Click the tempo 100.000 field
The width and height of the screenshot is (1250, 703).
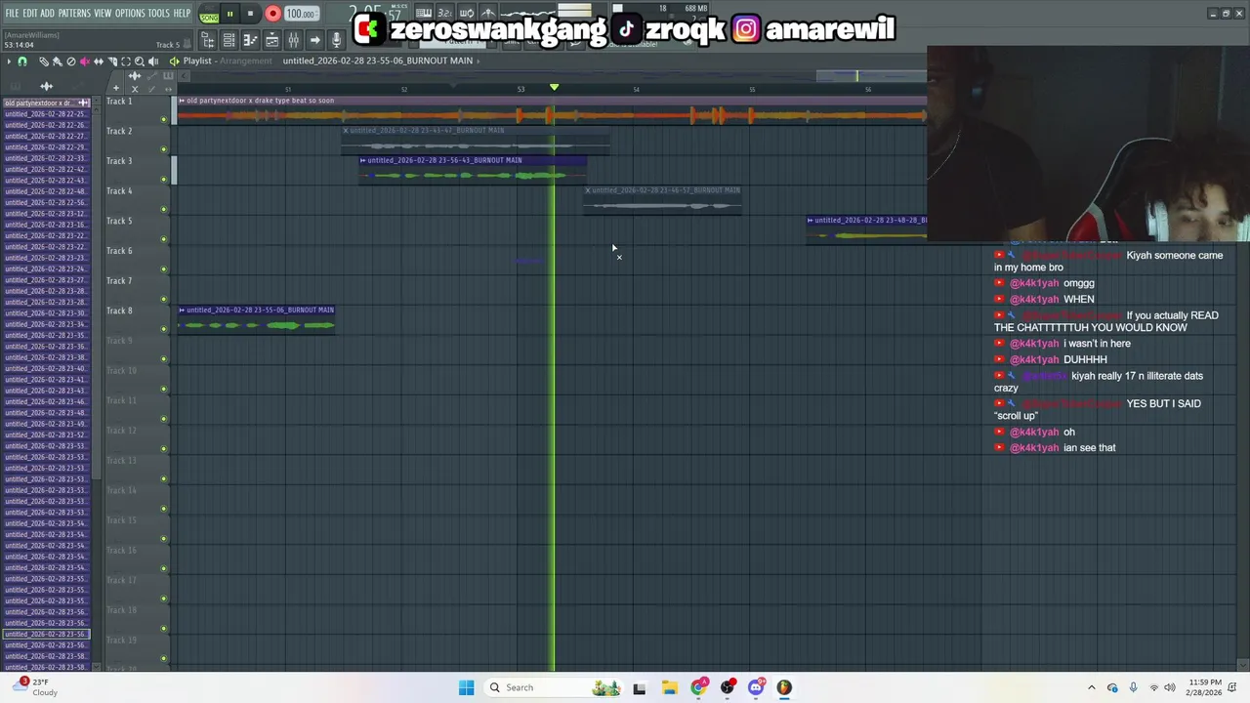pos(301,14)
